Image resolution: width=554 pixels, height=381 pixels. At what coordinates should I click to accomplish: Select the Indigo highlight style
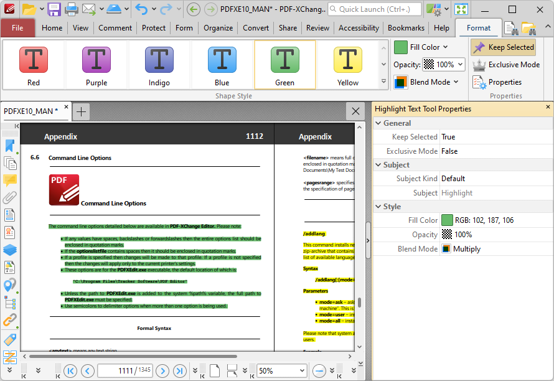pyautogui.click(x=159, y=65)
